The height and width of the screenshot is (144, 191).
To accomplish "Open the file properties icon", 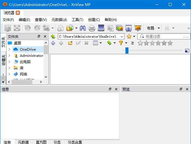I will [x=60, y=28].
